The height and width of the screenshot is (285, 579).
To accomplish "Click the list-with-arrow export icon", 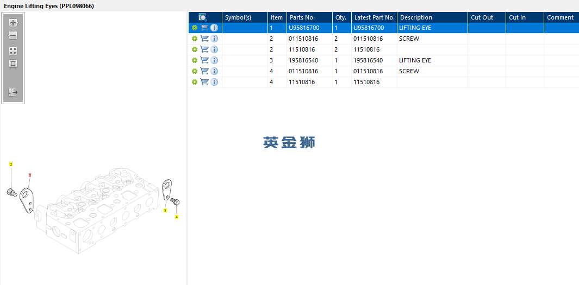I will (13, 92).
